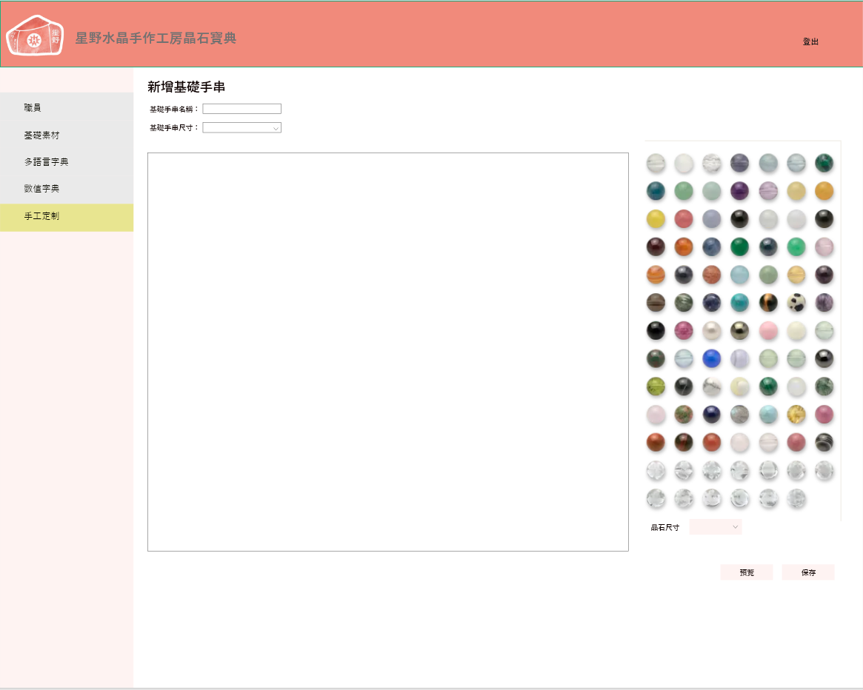Select the olive green peridot bead
This screenshot has width=863, height=690.
(x=656, y=386)
